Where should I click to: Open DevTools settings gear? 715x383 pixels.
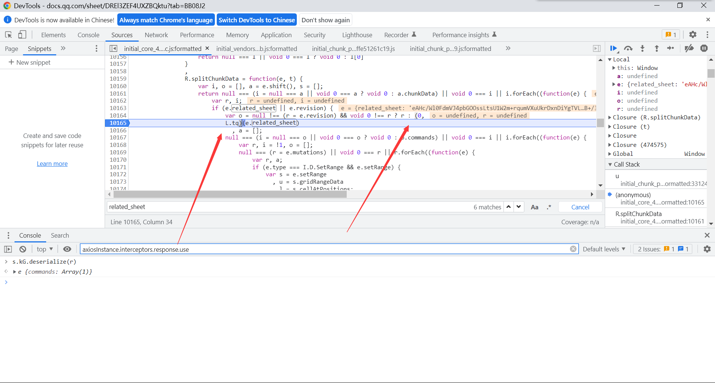693,35
